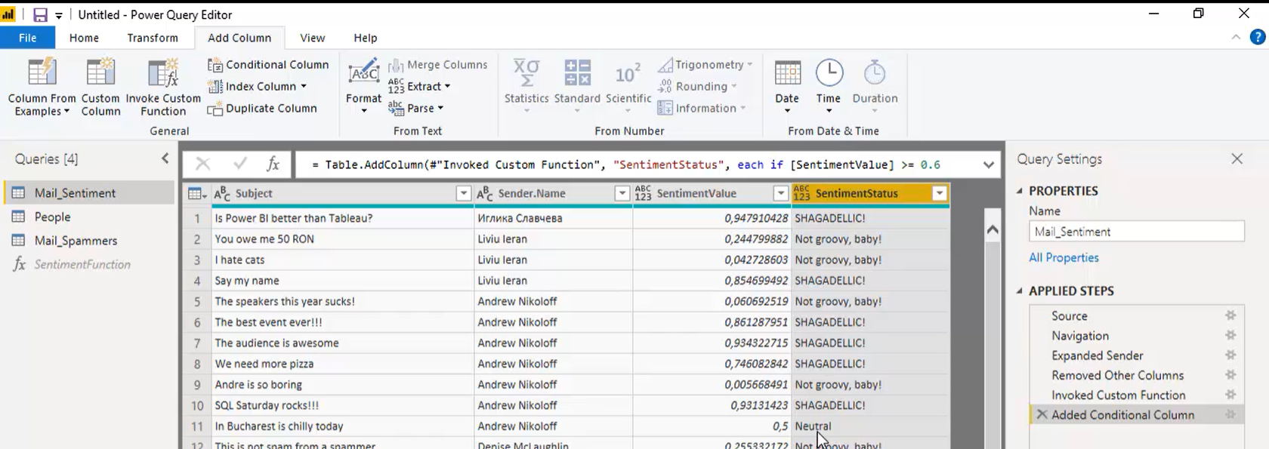Open the Format text menu

tap(363, 87)
